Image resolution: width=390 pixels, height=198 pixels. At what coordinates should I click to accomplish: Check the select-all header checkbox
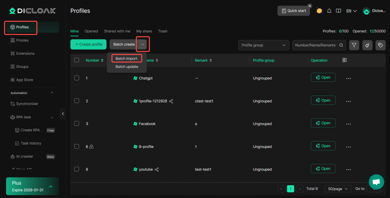(77, 60)
